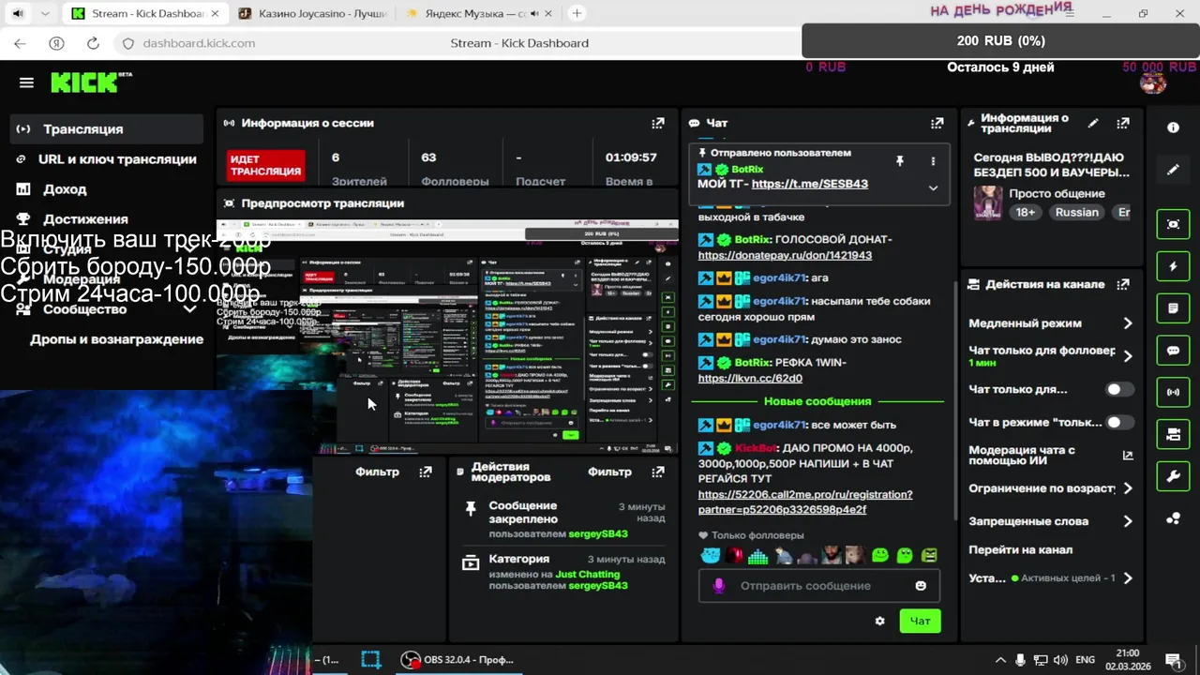Viewport: 1200px width, 675px height.
Task: Expand Чат только для фолловеров settings
Action: (x=1128, y=356)
